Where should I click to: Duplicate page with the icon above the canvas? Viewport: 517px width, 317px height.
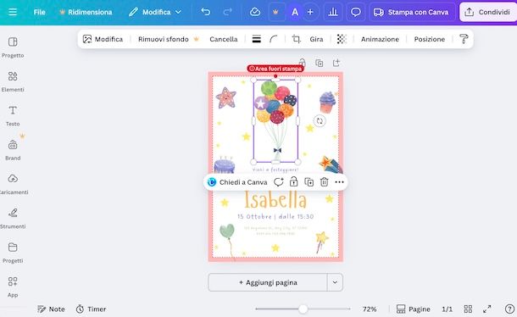[320, 63]
